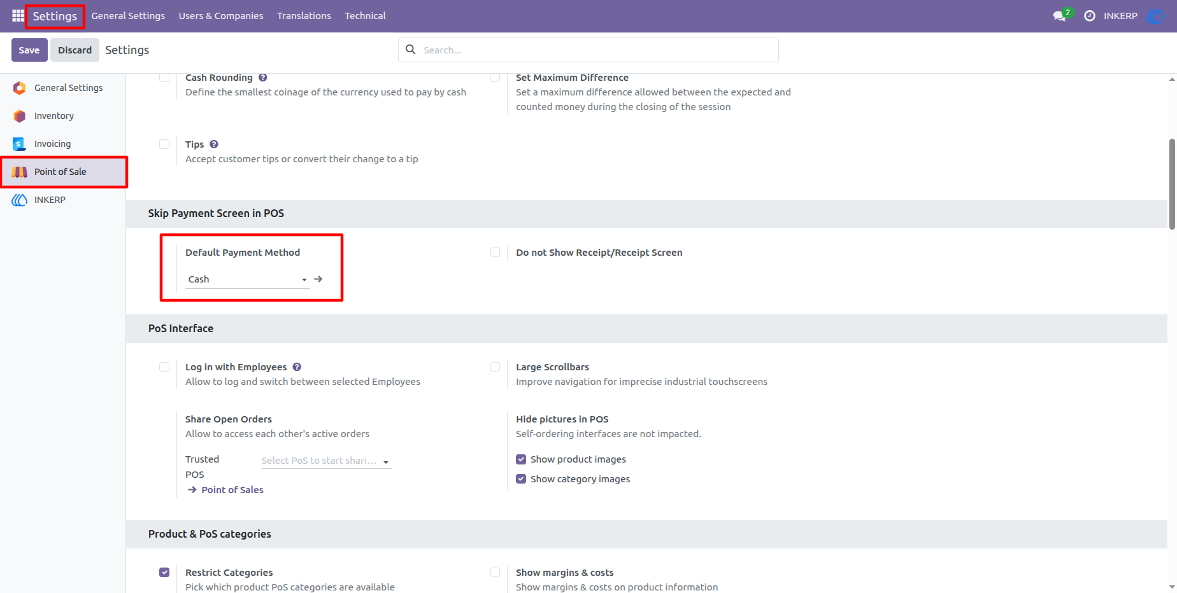Screen dimensions: 1177x593
Task: Focus the settings Search field
Action: tap(588, 50)
